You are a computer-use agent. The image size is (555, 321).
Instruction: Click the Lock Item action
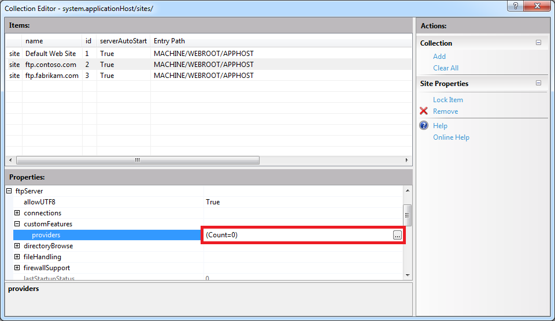coord(447,100)
